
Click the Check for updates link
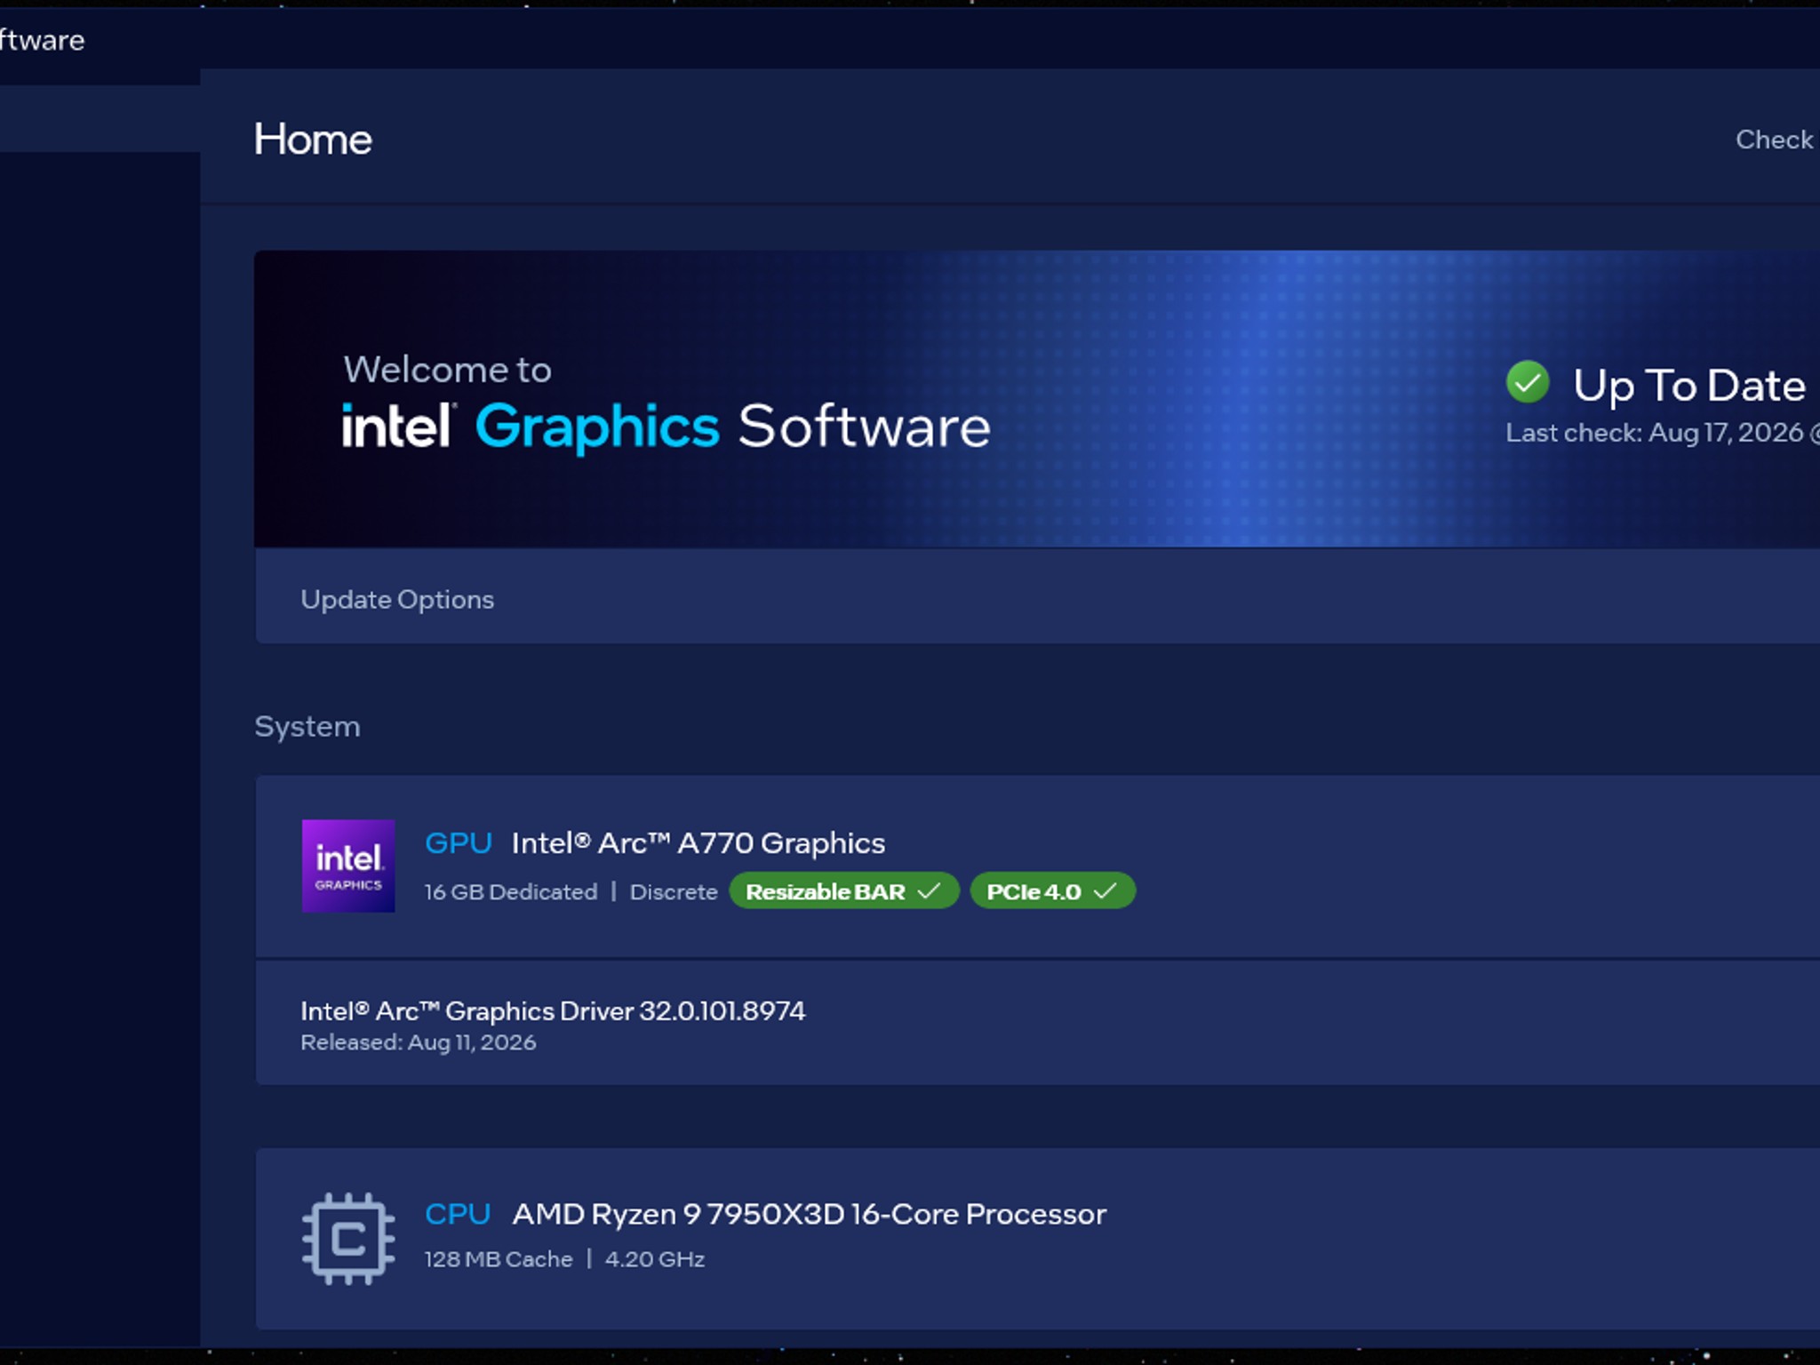(x=1777, y=140)
